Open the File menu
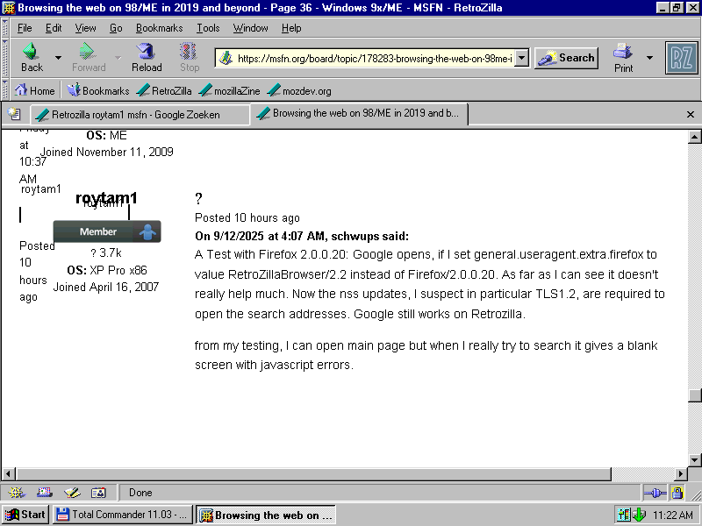The width and height of the screenshot is (702, 526). pyautogui.click(x=25, y=28)
